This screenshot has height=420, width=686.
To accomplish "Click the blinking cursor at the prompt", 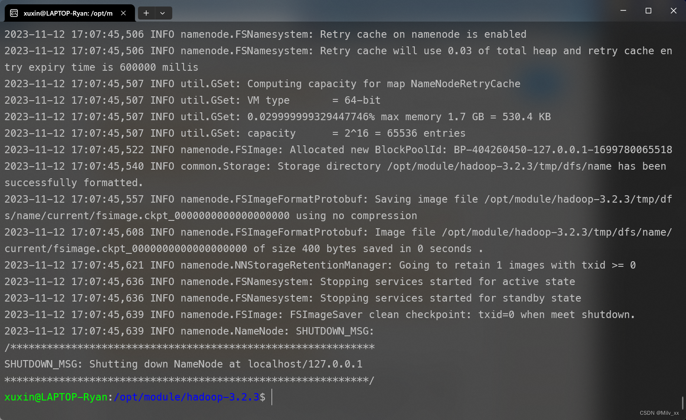I will [272, 397].
